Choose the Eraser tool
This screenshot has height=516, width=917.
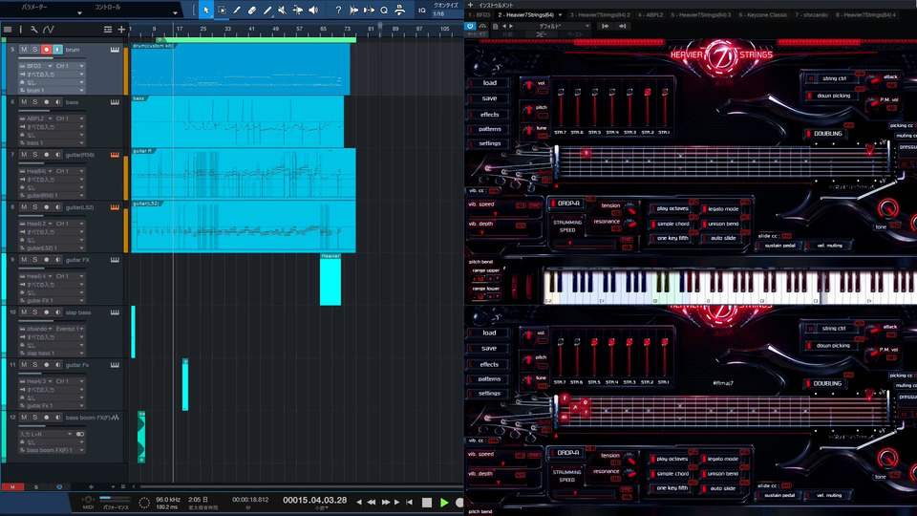(x=252, y=10)
